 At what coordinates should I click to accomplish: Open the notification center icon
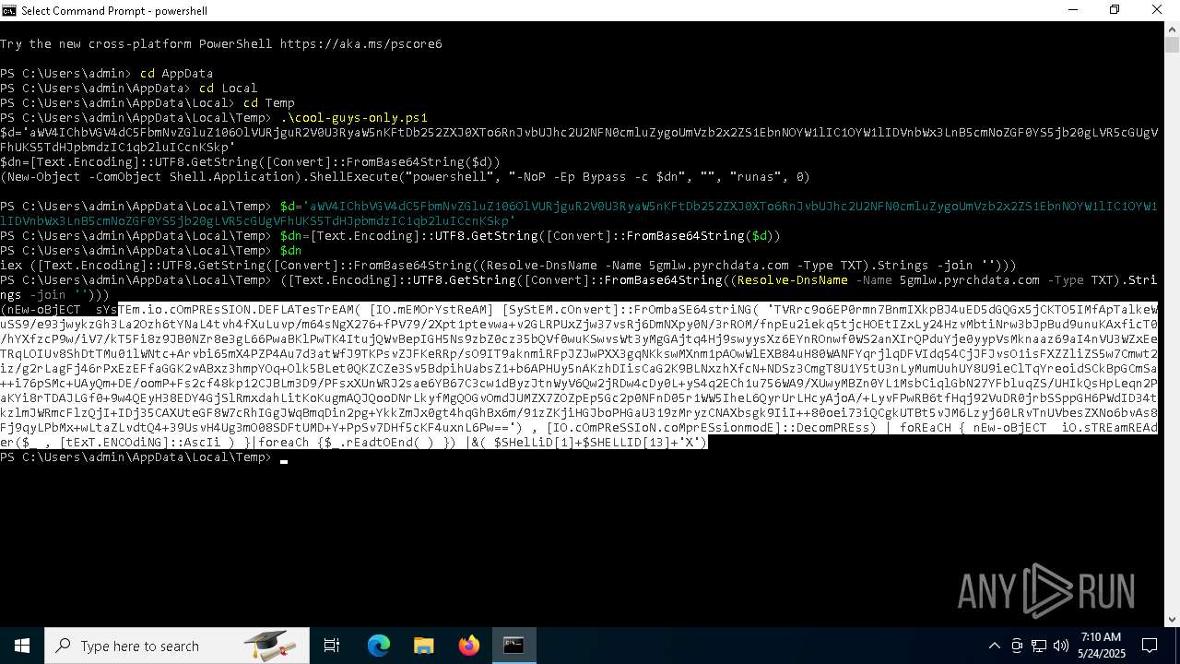pos(1150,646)
